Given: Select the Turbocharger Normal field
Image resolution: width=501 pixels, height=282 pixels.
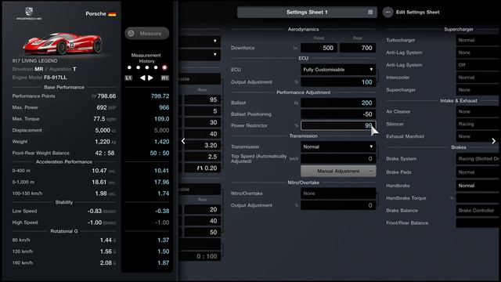Looking at the screenshot, I should (x=478, y=40).
